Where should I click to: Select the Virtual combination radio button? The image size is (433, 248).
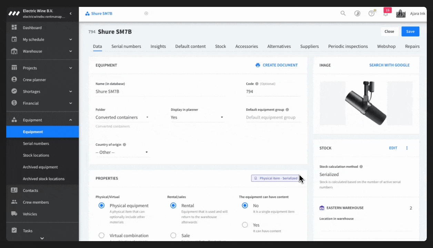(101, 235)
